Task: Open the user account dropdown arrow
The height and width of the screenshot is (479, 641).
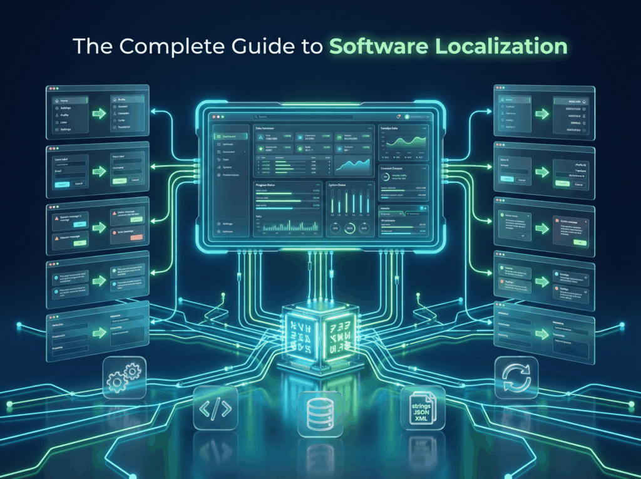Action: click(428, 117)
